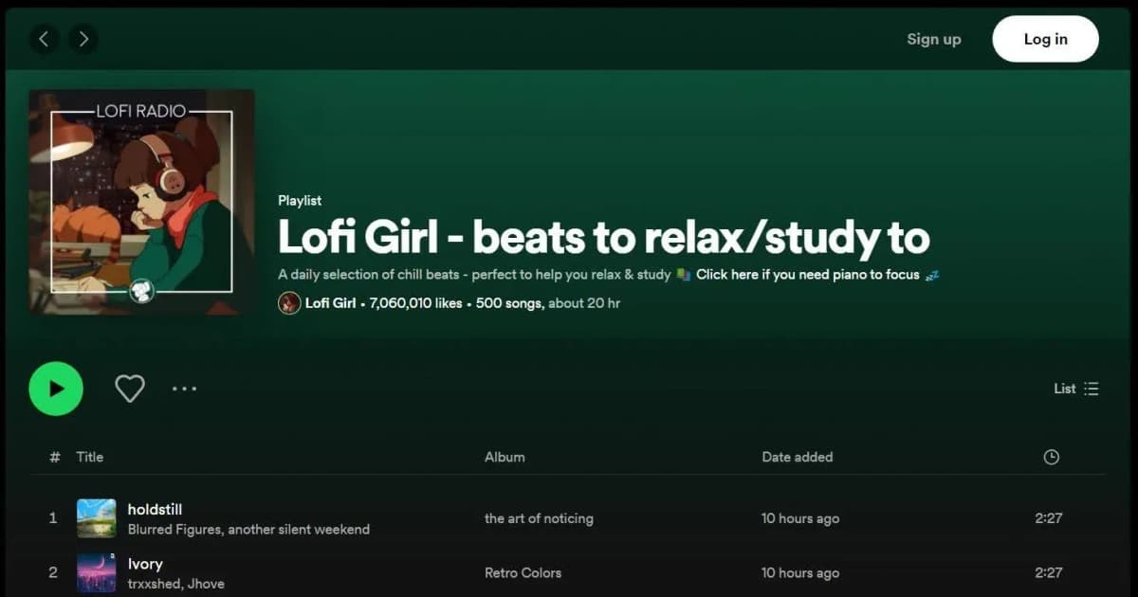The image size is (1138, 597).
Task: Open the three-dot more options menu
Action: (x=184, y=389)
